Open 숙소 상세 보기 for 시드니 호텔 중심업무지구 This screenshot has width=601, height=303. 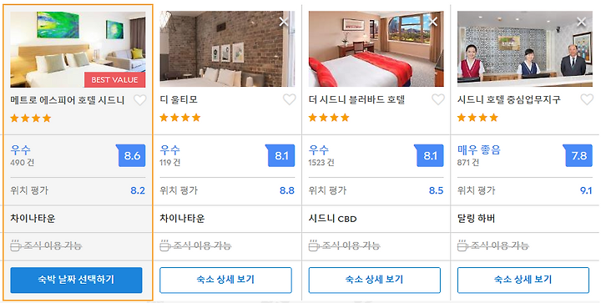pyautogui.click(x=523, y=280)
